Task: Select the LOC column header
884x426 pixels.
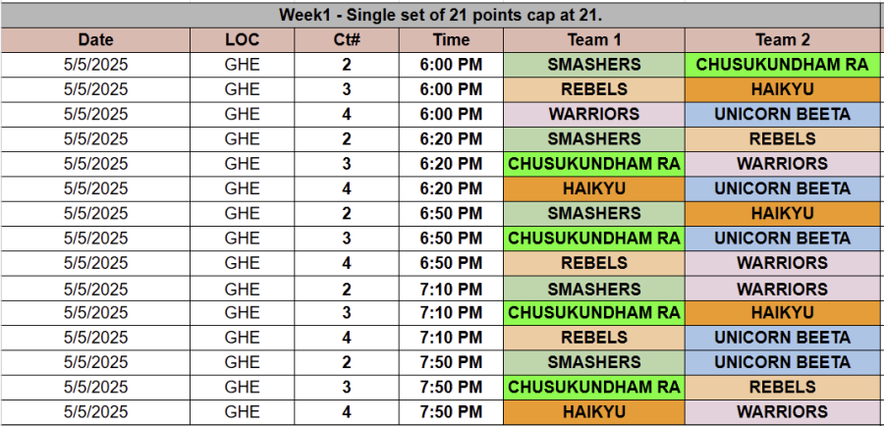Action: [x=242, y=40]
